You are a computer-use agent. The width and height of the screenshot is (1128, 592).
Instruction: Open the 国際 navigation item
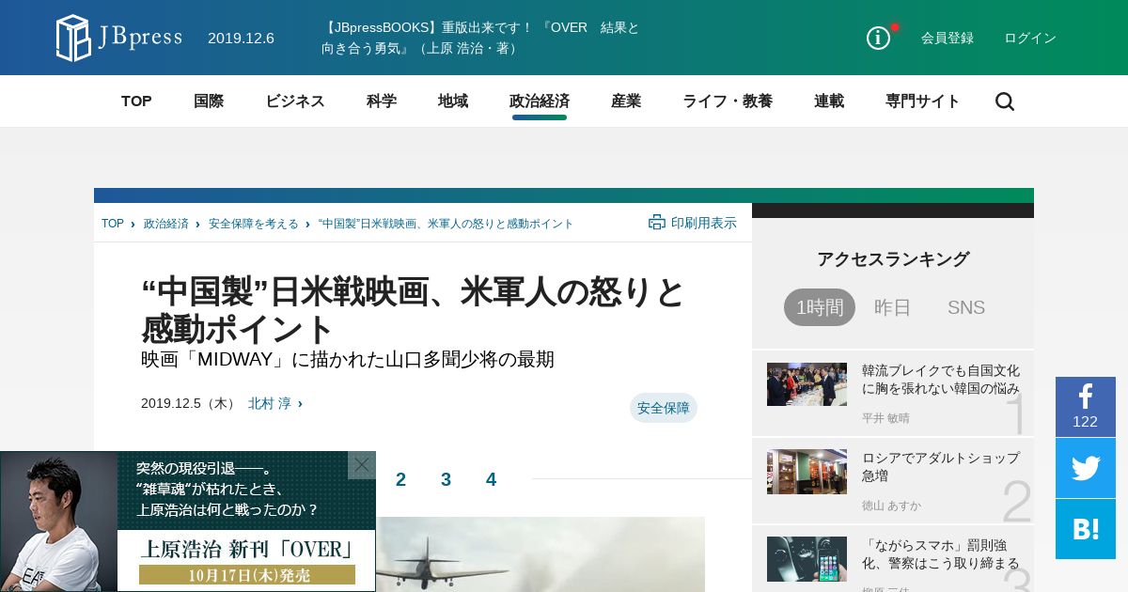point(209,101)
